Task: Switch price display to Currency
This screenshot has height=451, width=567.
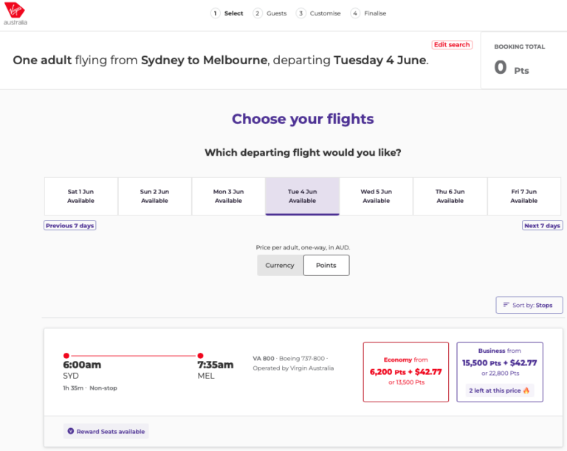Action: [x=280, y=265]
